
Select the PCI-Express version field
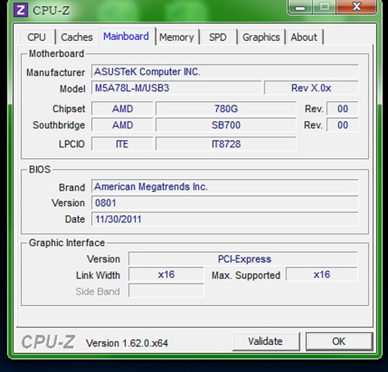coord(243,259)
